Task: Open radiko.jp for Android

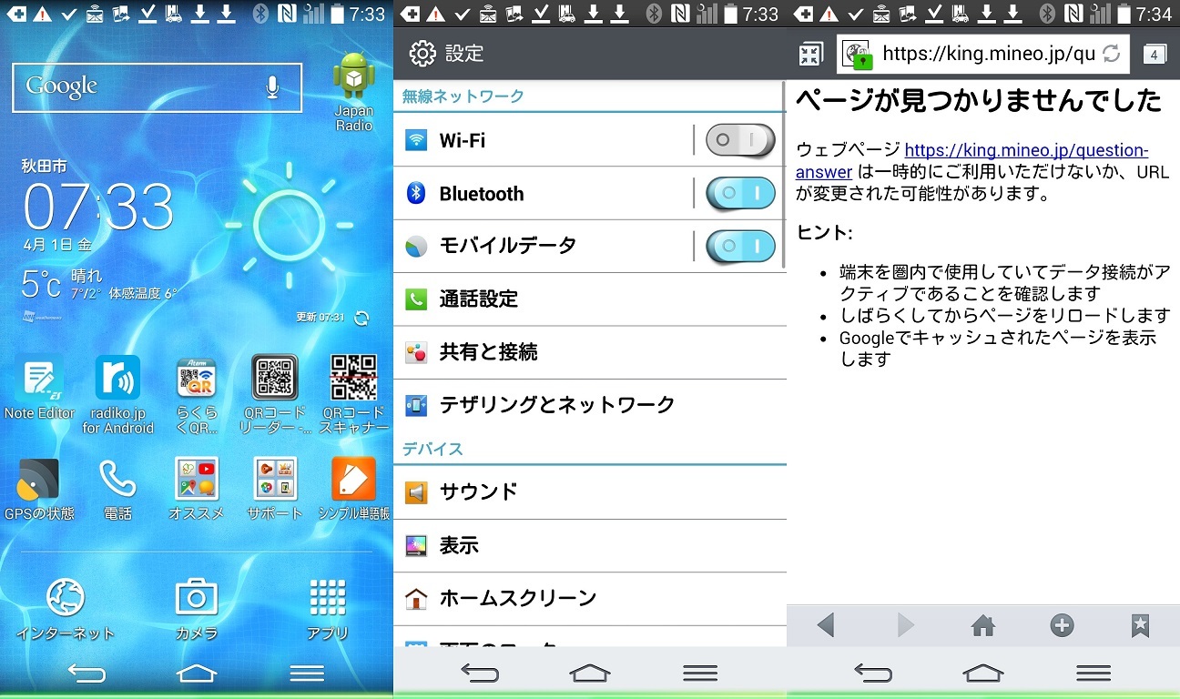Action: [x=118, y=394]
